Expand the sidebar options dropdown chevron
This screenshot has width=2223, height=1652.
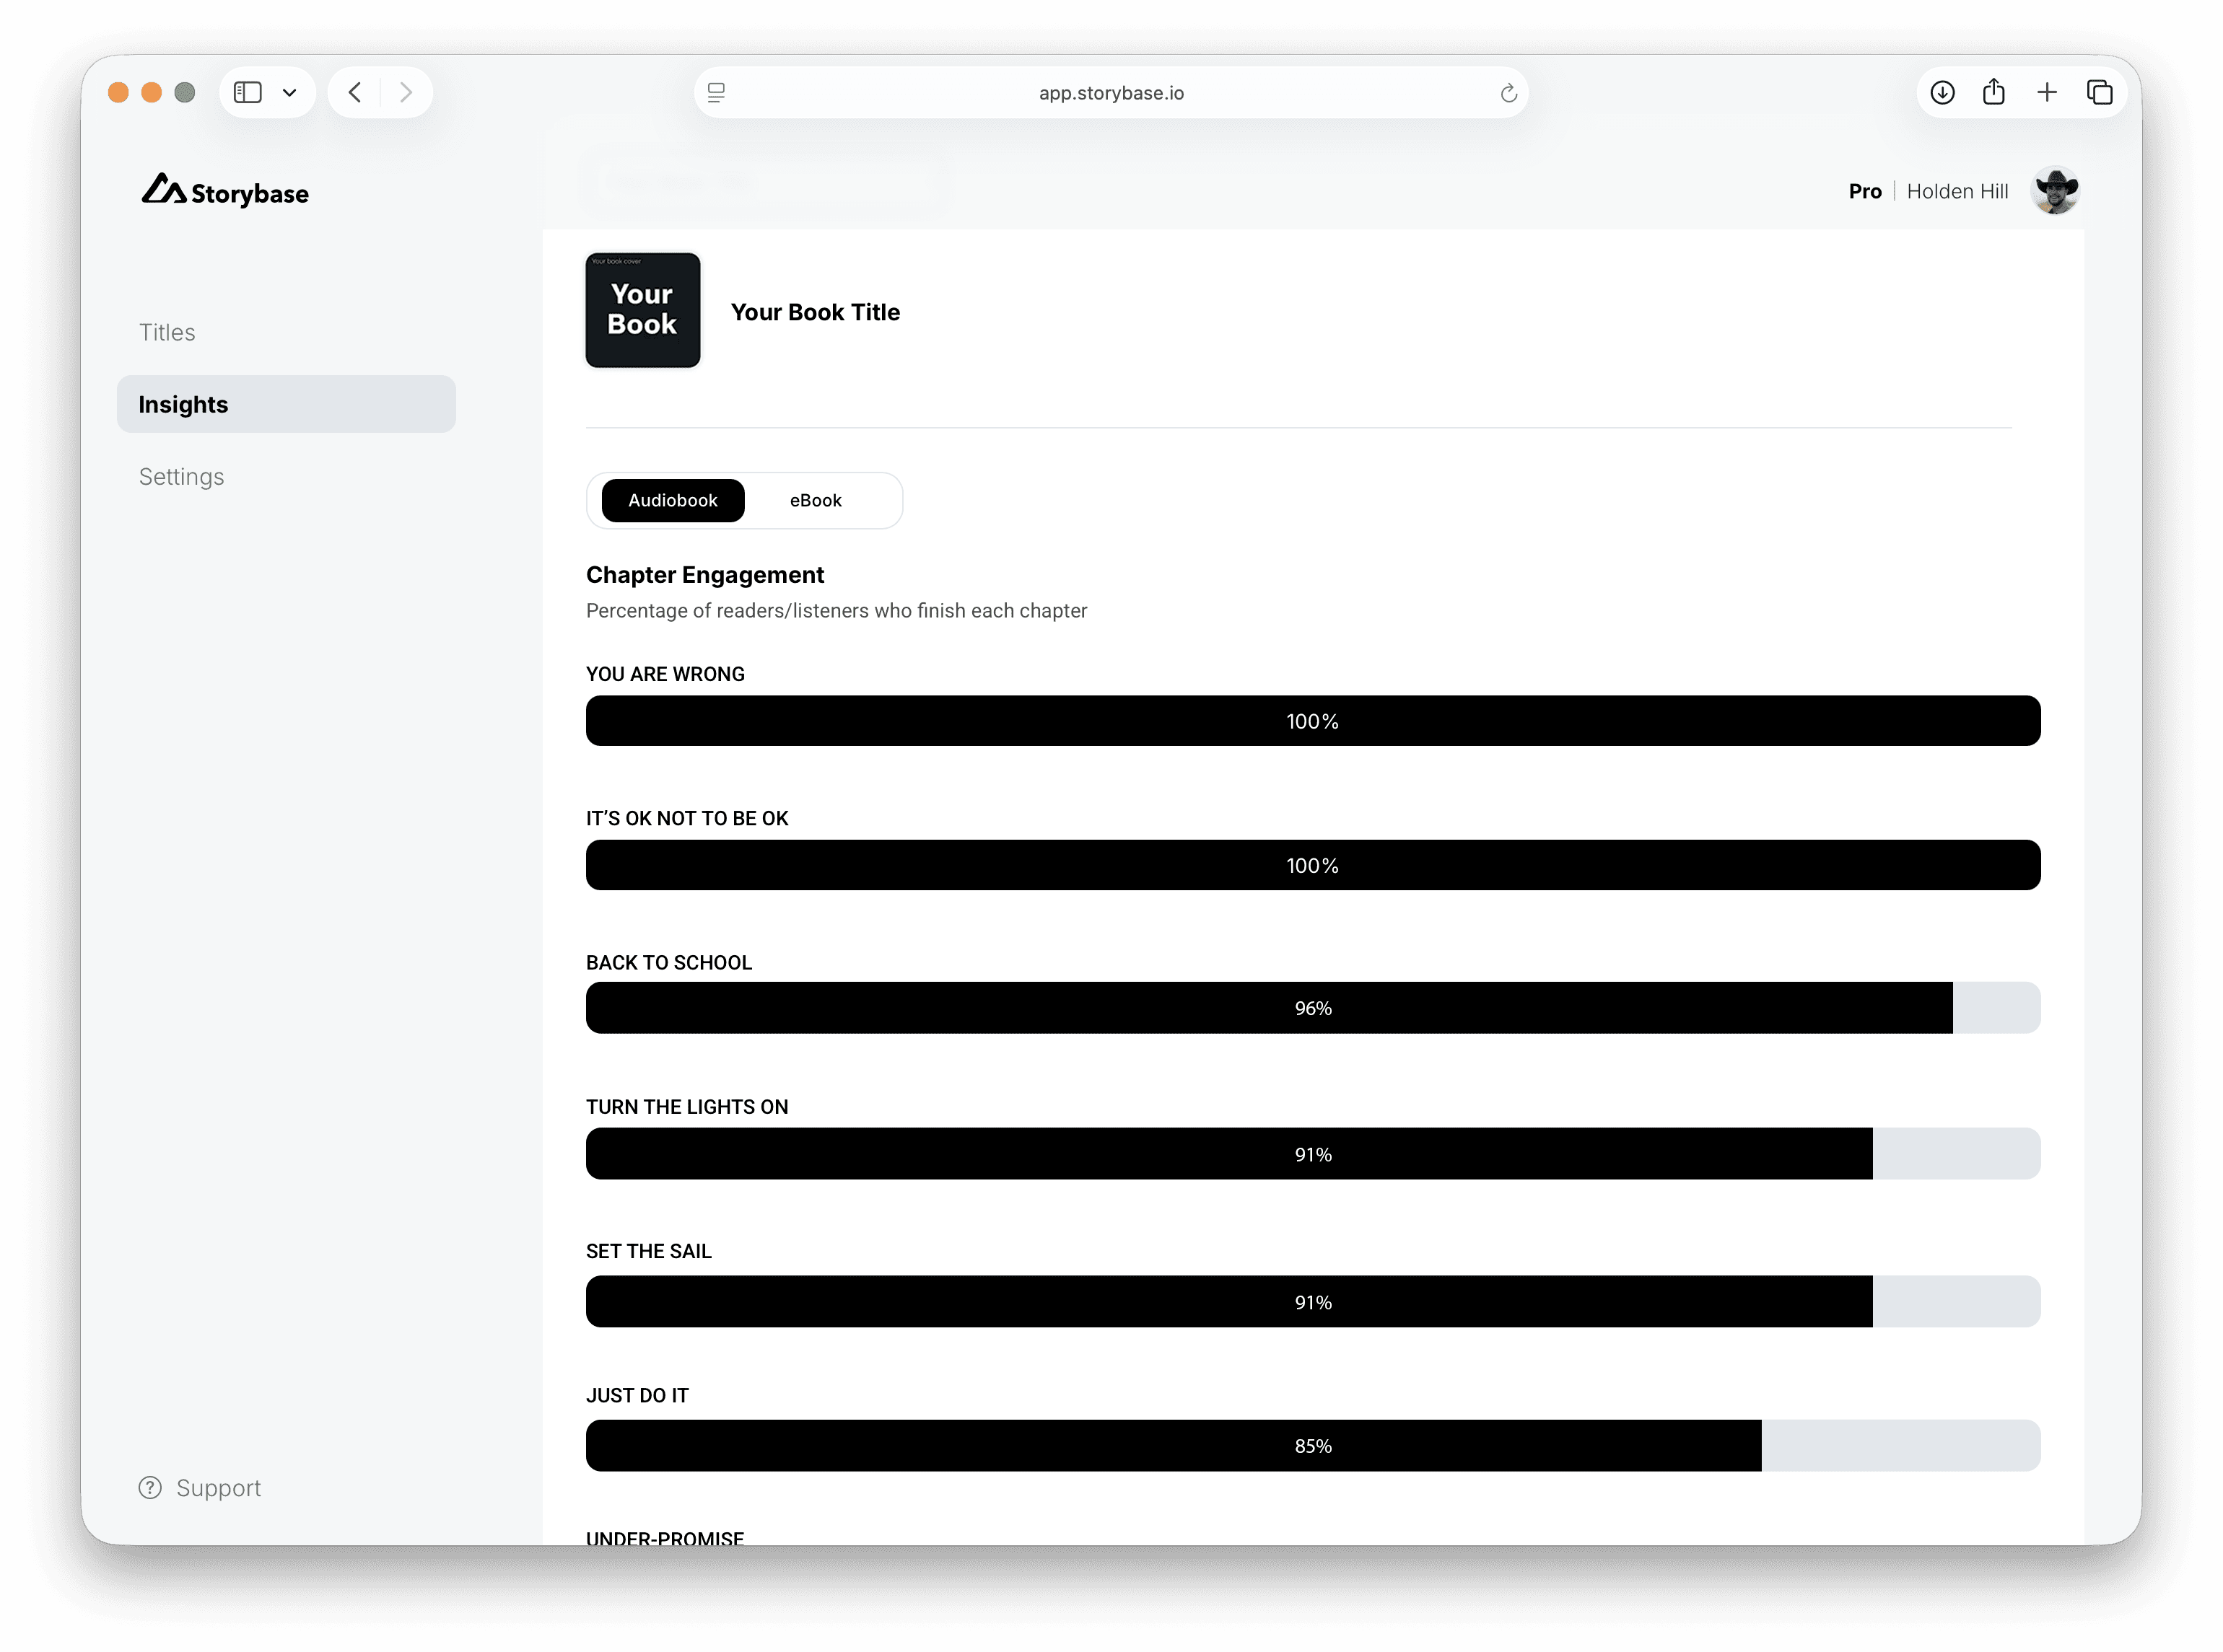[x=289, y=93]
